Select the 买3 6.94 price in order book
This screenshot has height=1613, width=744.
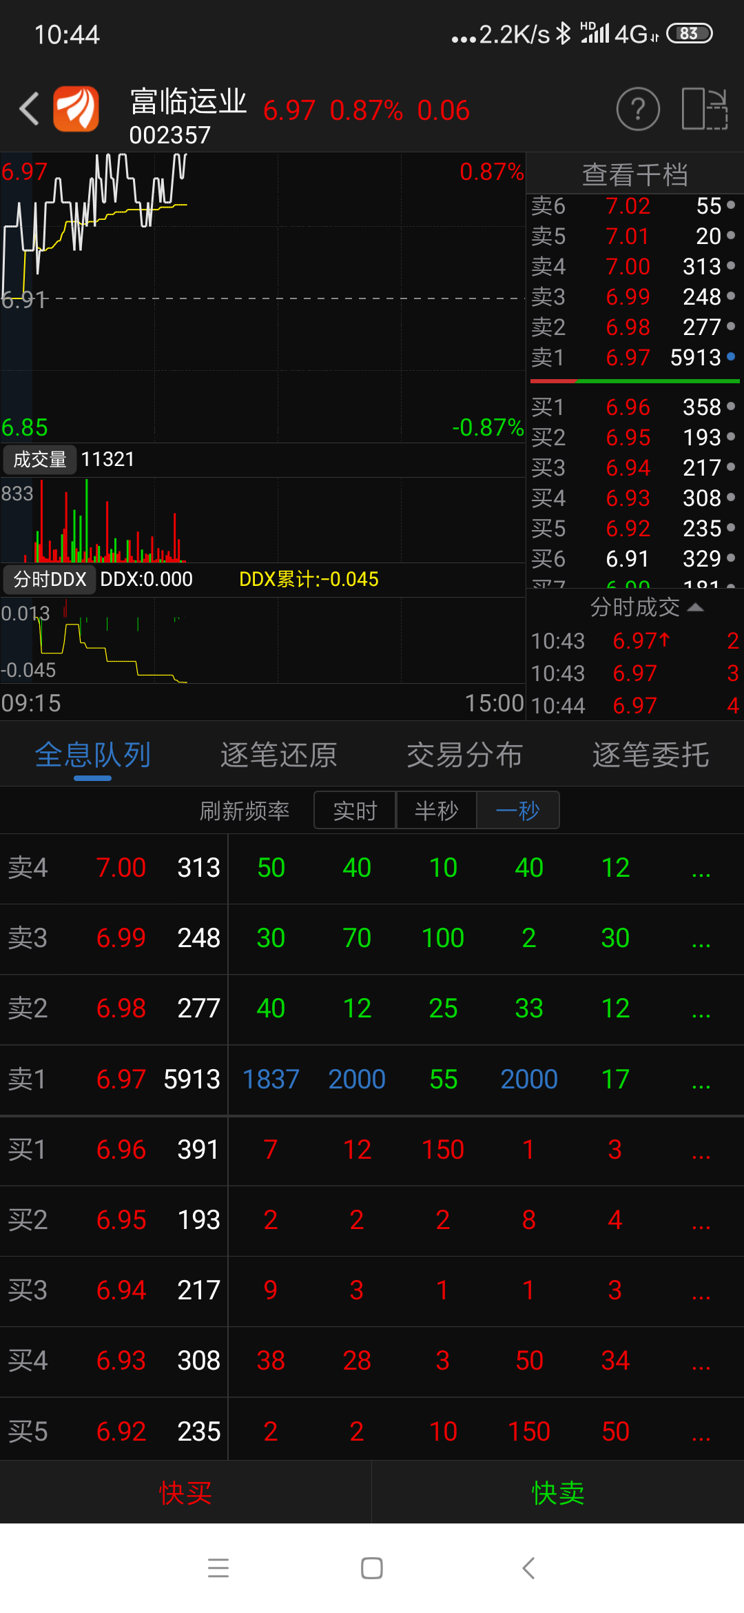point(628,467)
